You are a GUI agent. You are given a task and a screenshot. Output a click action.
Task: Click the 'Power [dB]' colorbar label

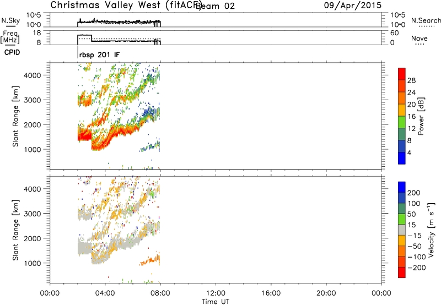coord(421,116)
